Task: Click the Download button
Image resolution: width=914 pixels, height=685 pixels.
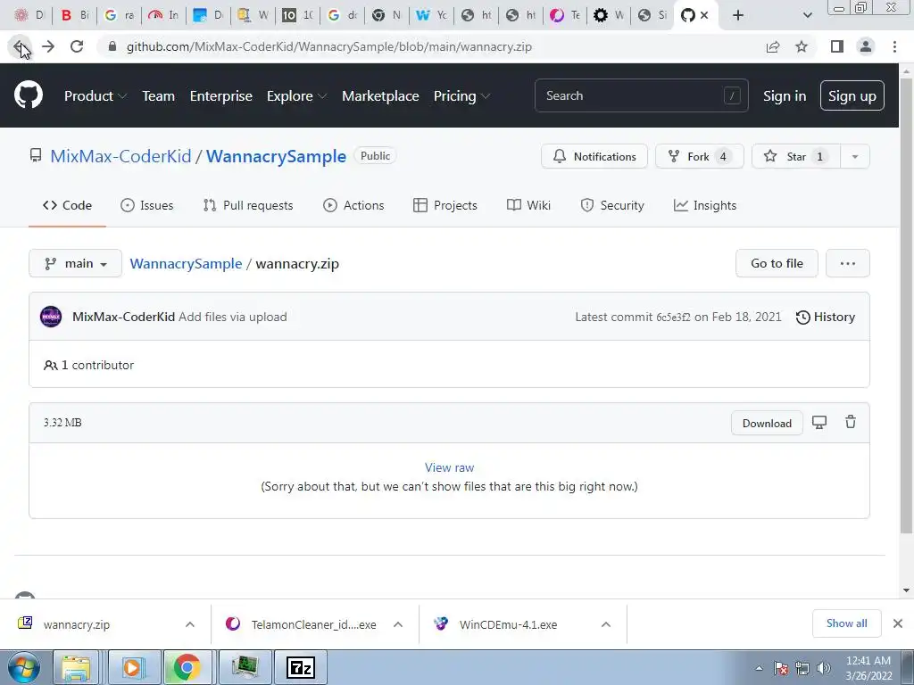Action: (767, 424)
